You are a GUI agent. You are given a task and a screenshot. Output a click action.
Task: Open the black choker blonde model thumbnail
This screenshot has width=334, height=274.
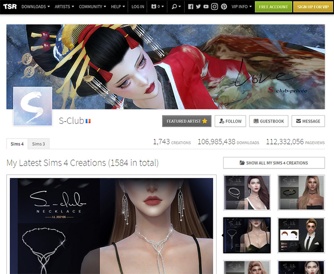(x=301, y=192)
